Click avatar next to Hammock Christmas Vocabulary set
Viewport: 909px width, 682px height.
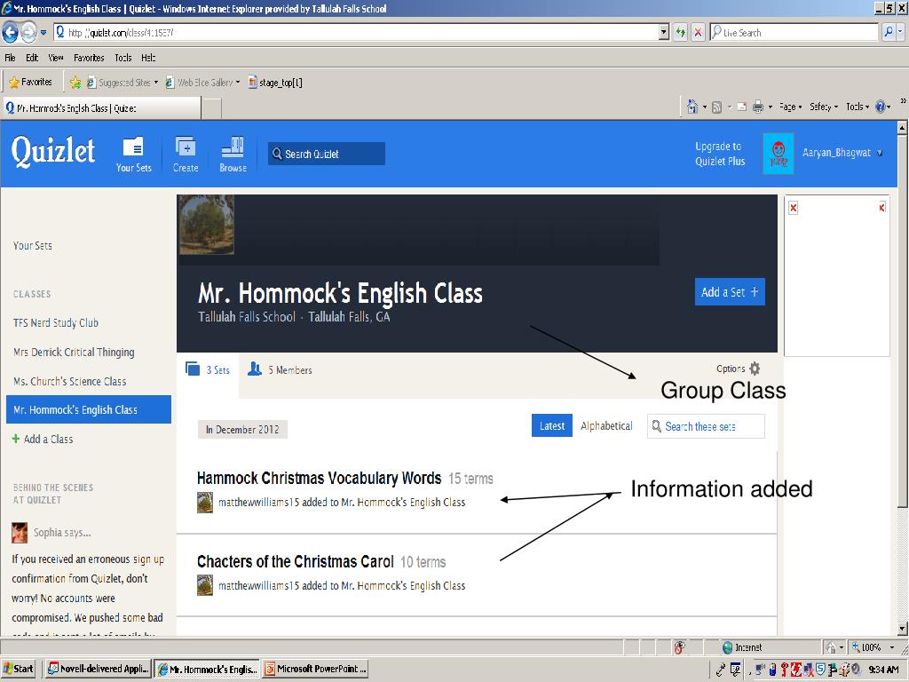coord(205,503)
